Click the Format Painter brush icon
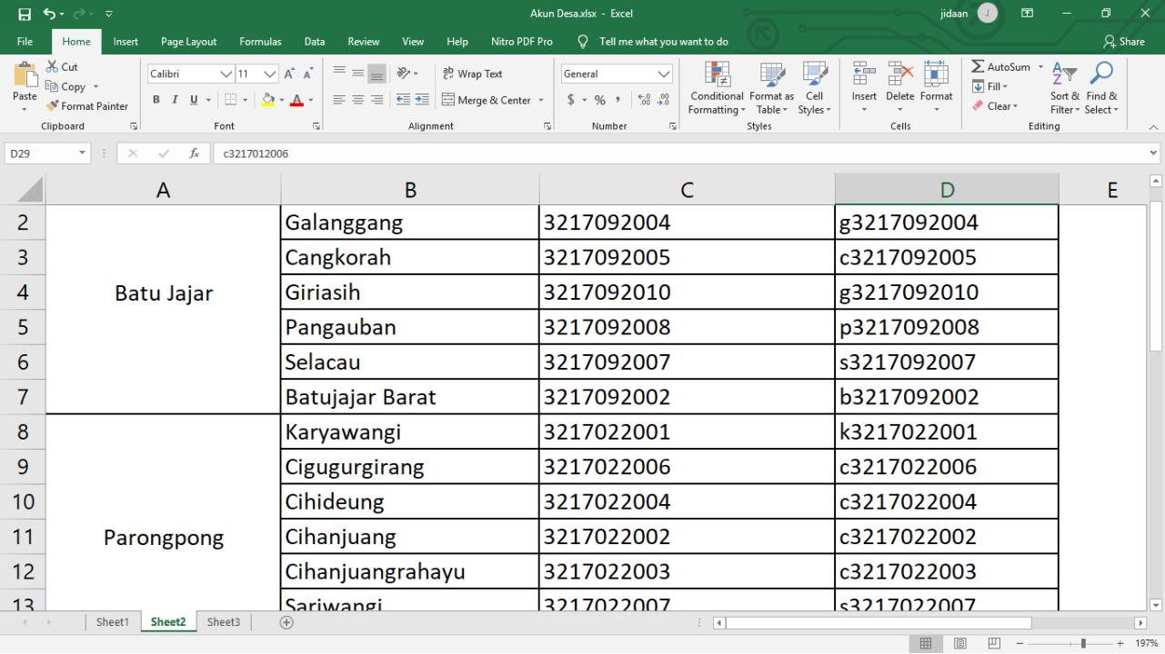The width and height of the screenshot is (1165, 654). [x=53, y=106]
